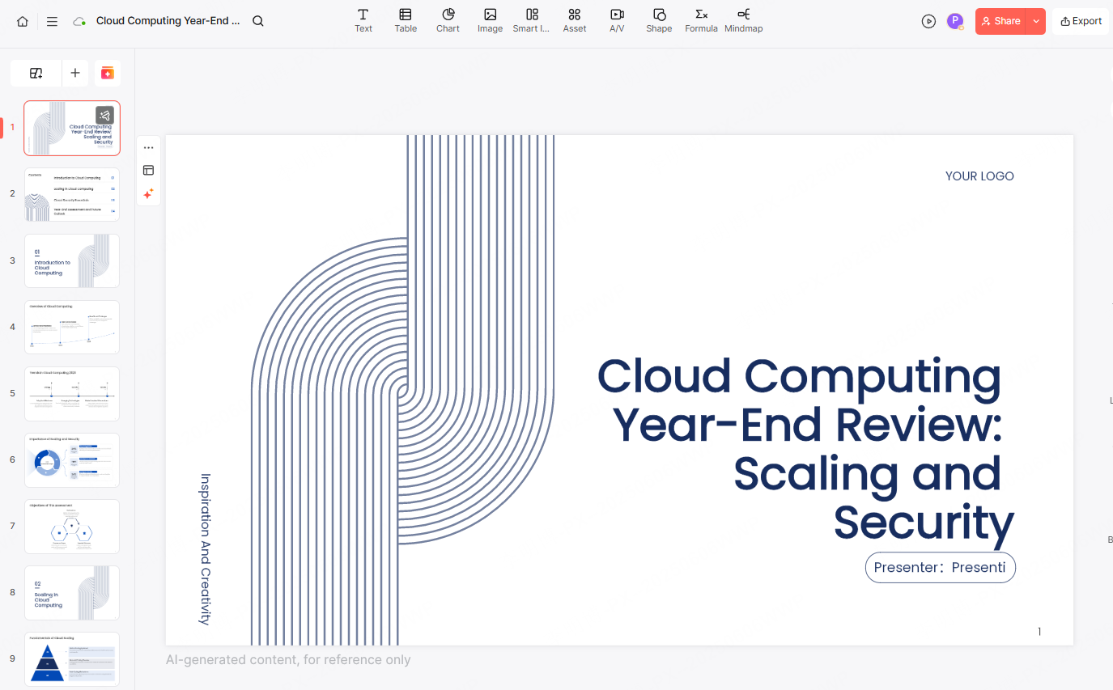The height and width of the screenshot is (690, 1113).
Task: Click the Export button
Action: pos(1081,21)
